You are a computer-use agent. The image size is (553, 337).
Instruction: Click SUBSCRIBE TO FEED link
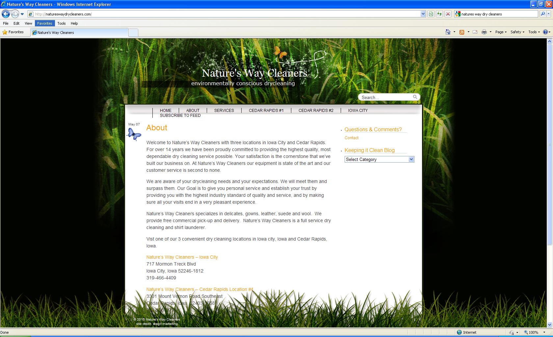pyautogui.click(x=180, y=116)
